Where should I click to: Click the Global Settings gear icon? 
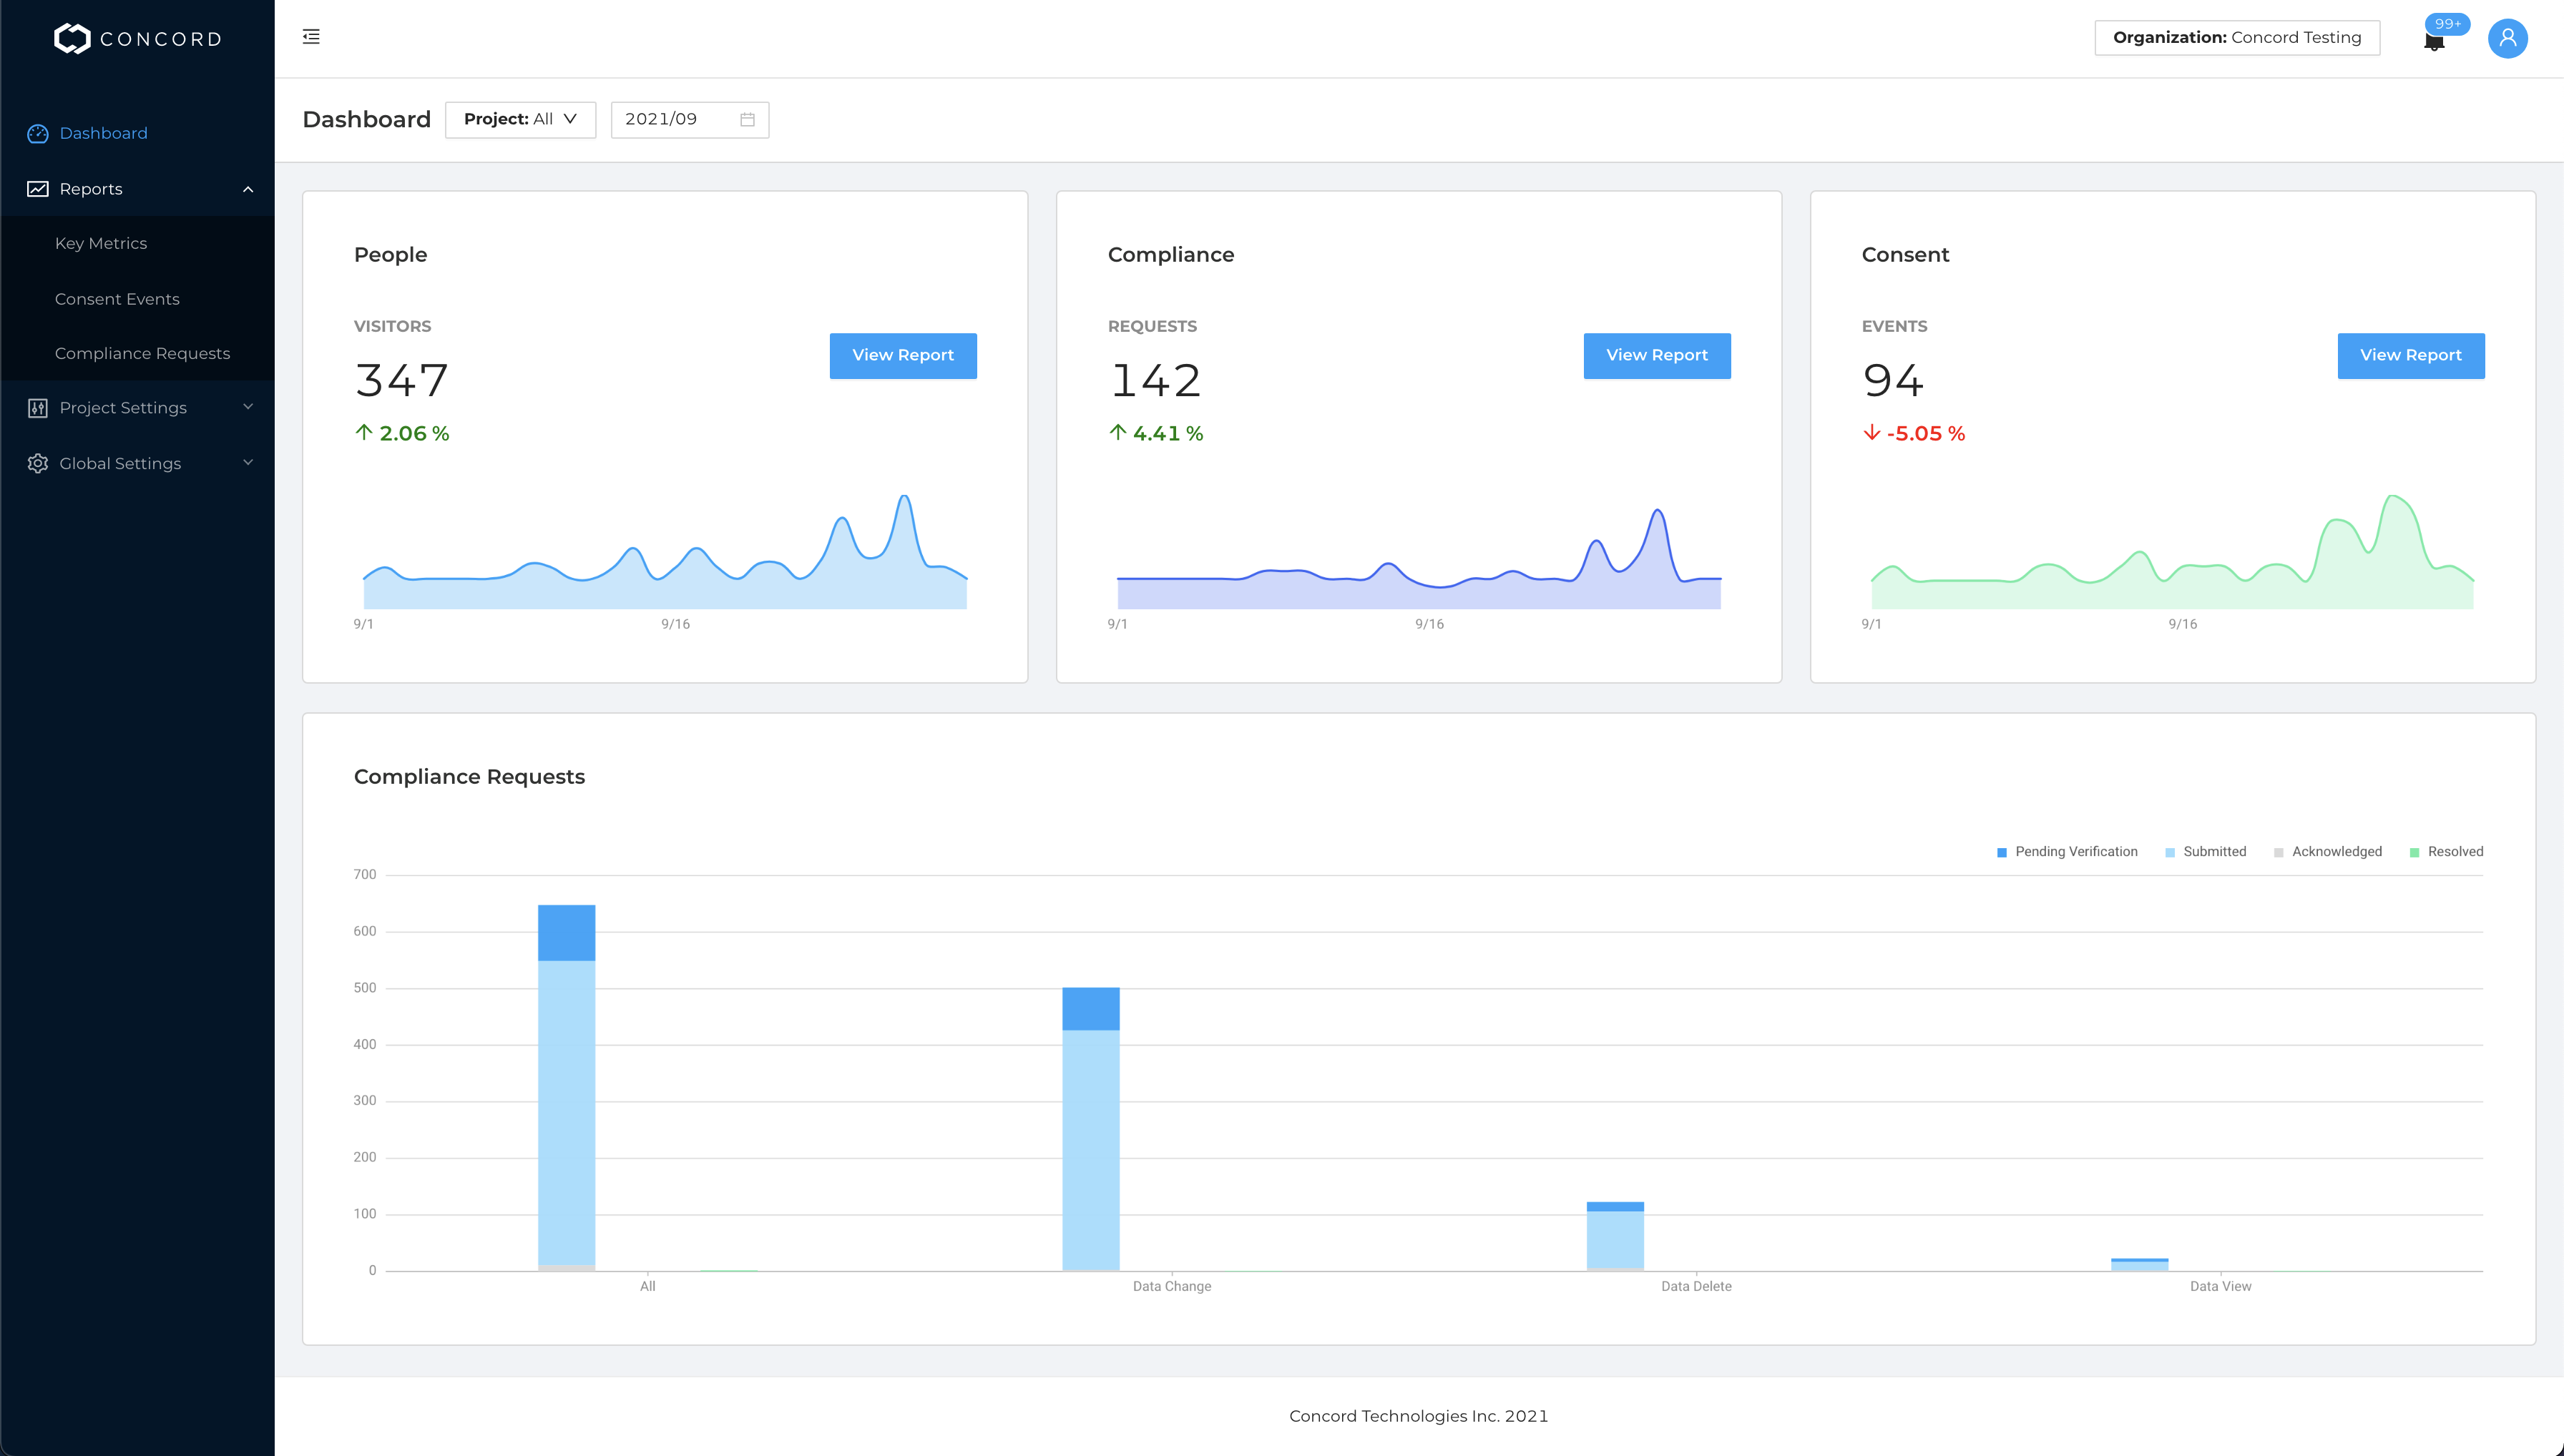coord(38,463)
